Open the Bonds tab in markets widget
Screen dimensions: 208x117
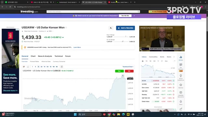pyautogui.click(x=162, y=57)
